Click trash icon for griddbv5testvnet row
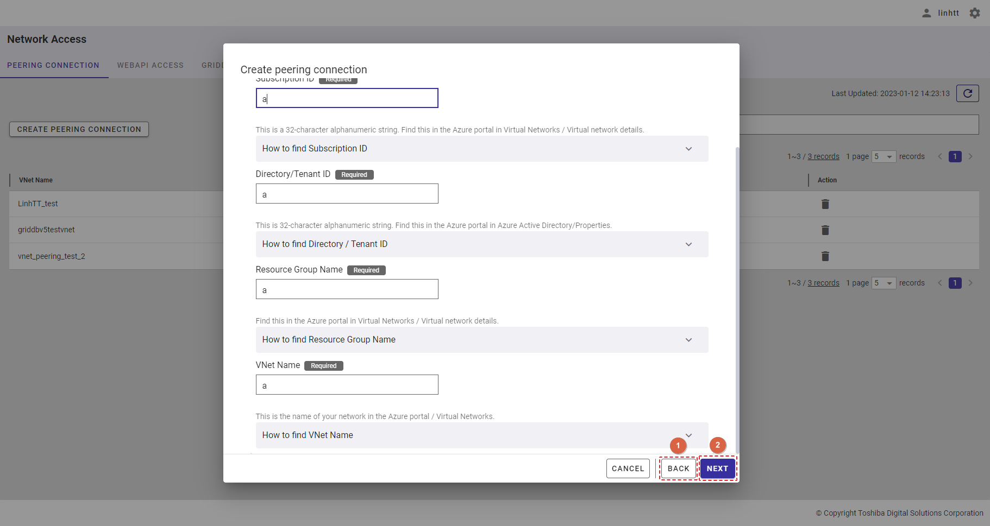The height and width of the screenshot is (526, 990). [x=825, y=230]
